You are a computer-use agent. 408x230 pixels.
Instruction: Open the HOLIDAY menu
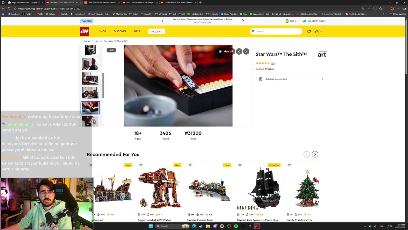pos(157,31)
